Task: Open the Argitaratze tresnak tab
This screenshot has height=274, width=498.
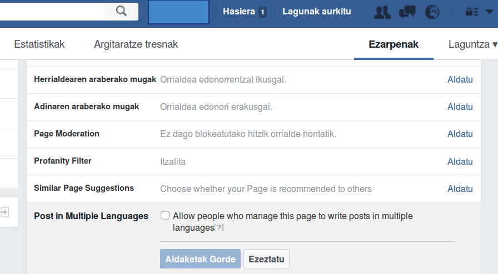Action: [x=136, y=44]
